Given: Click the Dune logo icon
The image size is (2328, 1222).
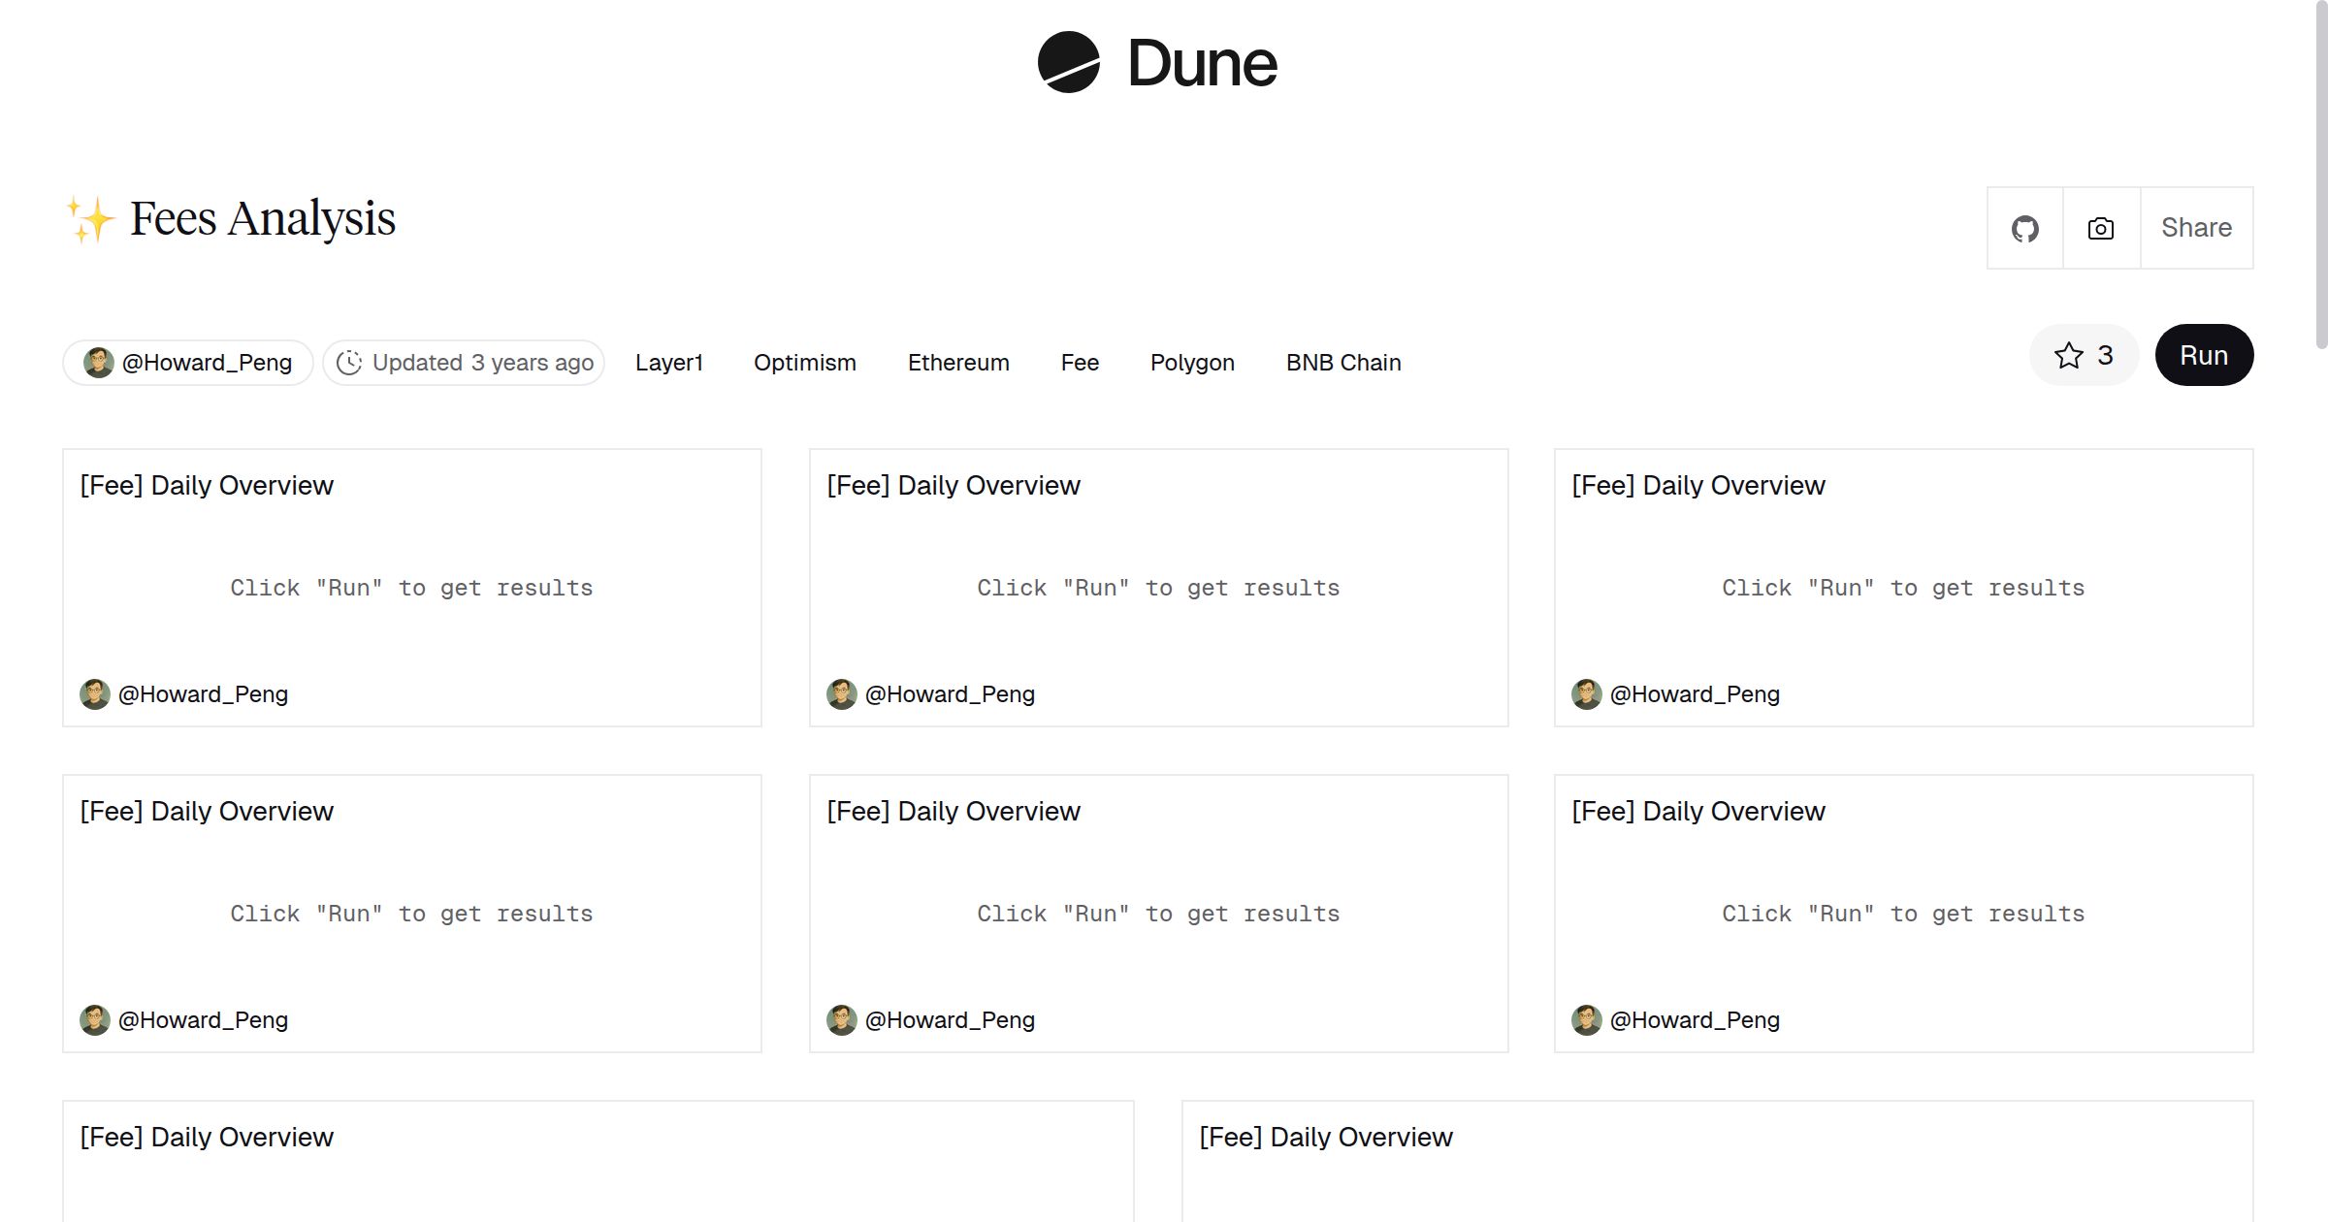Looking at the screenshot, I should [1068, 62].
